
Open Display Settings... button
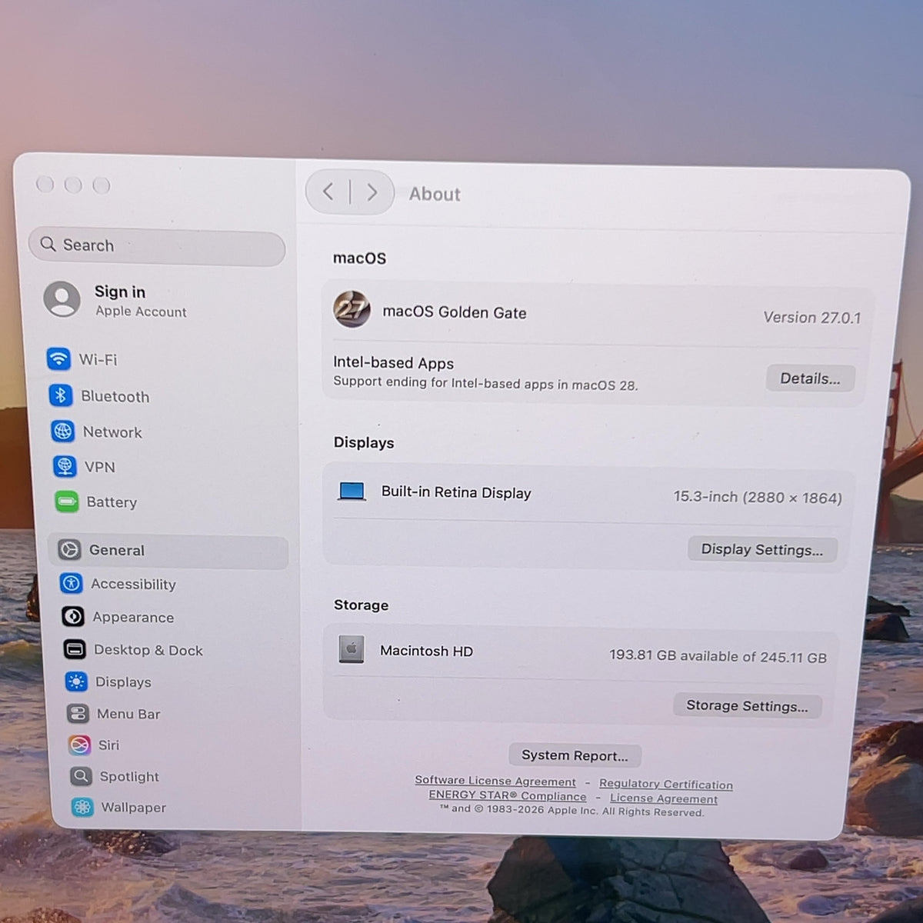click(761, 550)
